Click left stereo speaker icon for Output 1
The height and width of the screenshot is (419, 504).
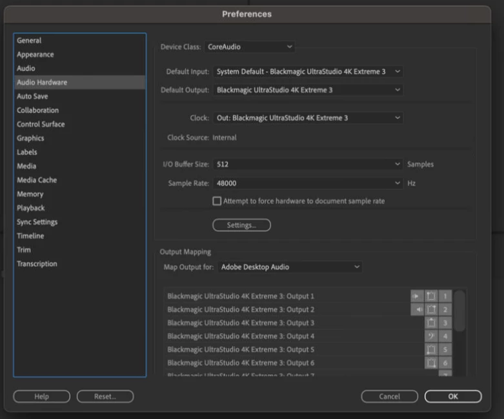tap(417, 296)
